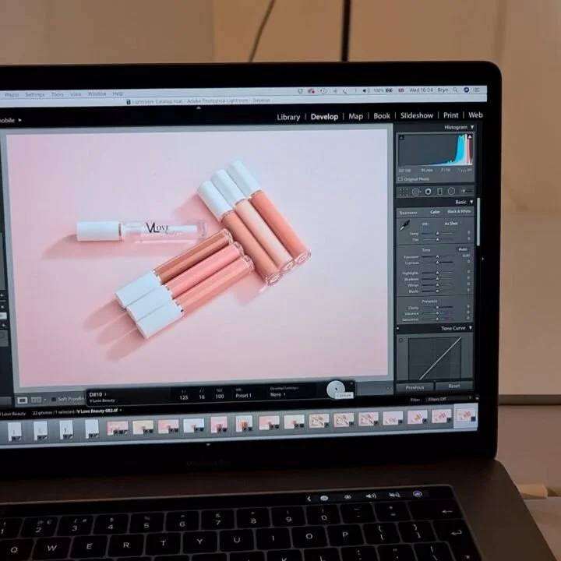
Task: Select the Crop Overlay tool
Action: tap(404, 192)
